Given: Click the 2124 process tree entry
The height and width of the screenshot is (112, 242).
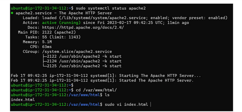Looking at the screenshot, I should tap(82, 61).
